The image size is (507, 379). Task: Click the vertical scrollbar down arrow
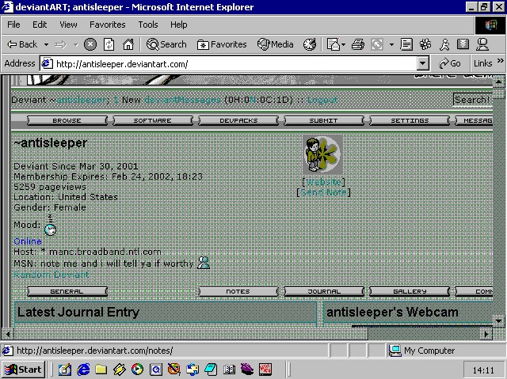click(x=498, y=321)
